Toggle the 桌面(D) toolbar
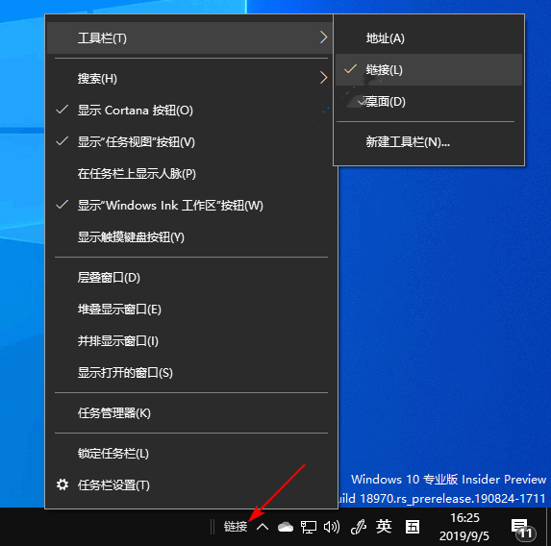Viewport: 551px width, 546px height. click(429, 102)
